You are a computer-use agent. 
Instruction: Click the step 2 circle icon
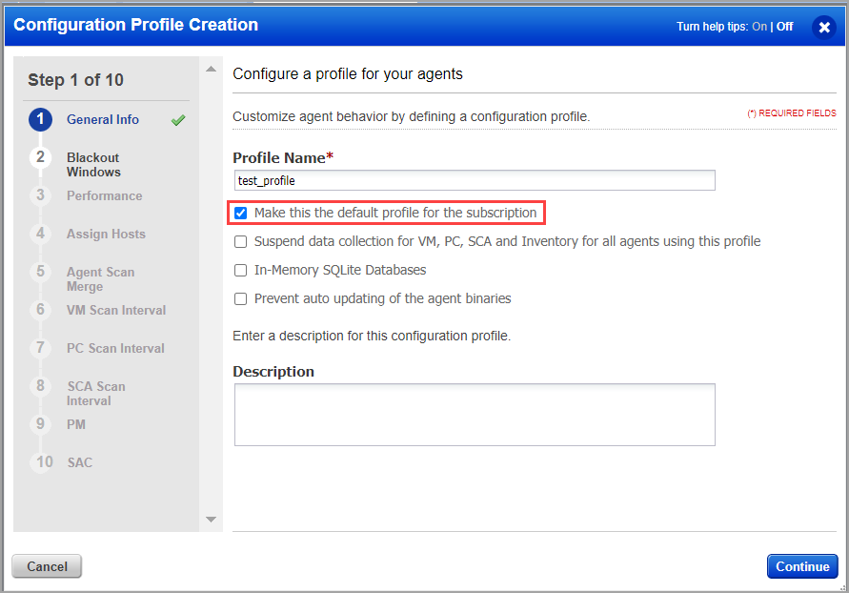pos(40,157)
